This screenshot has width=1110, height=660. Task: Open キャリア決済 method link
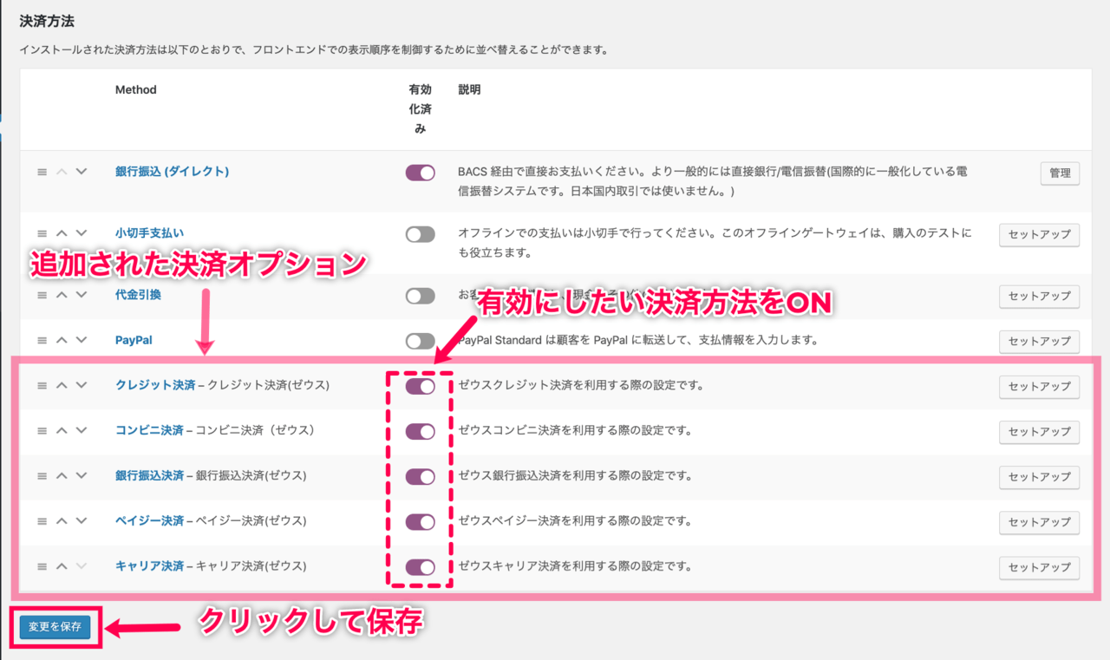(149, 565)
